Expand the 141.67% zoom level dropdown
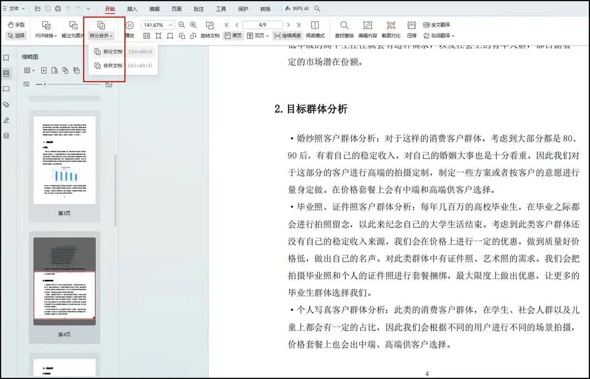 (171, 25)
